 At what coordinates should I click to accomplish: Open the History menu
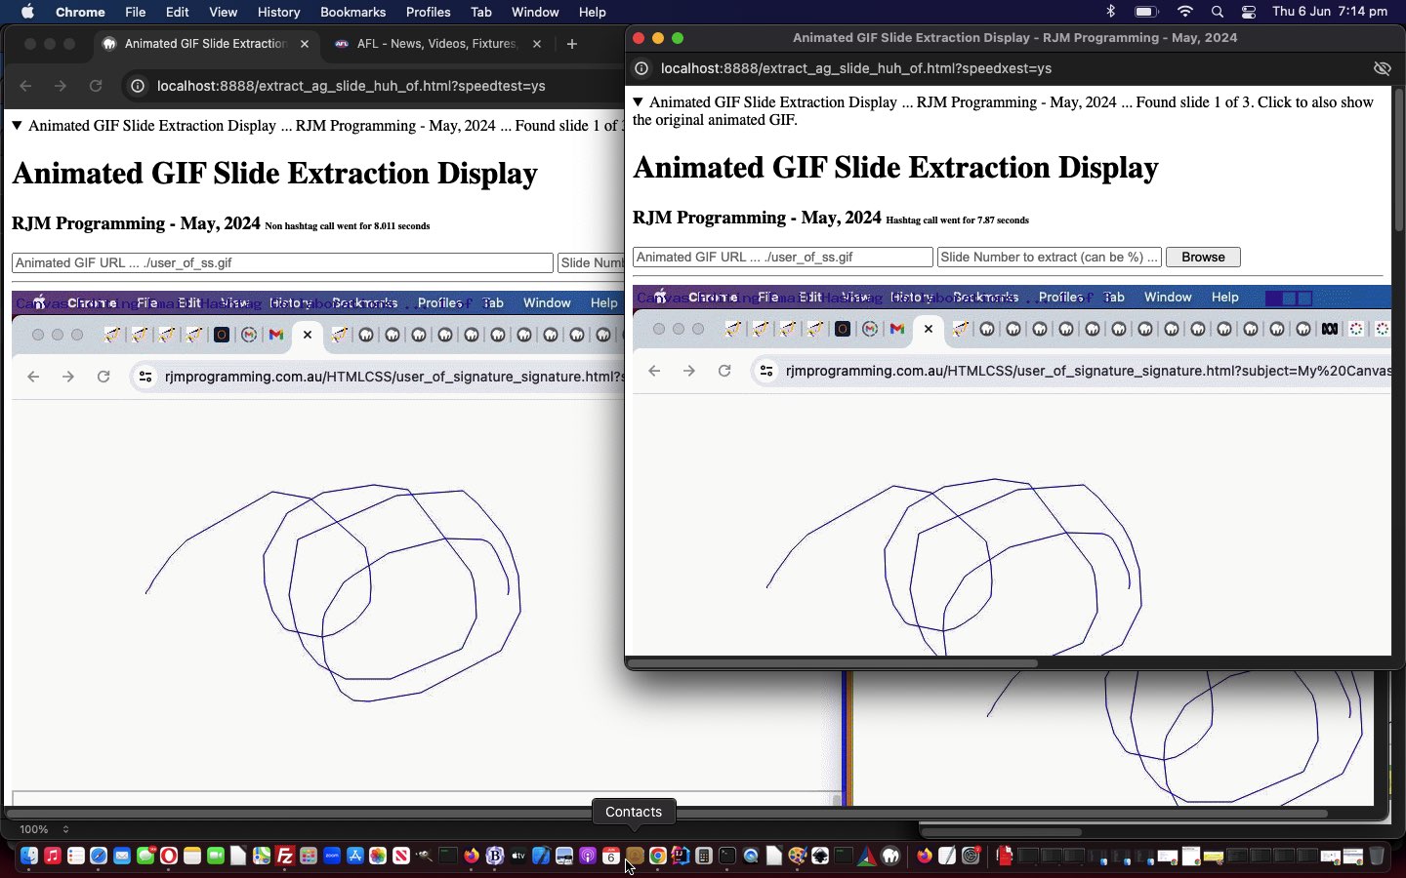point(278,12)
